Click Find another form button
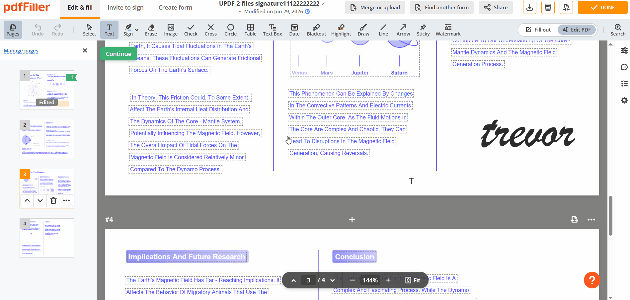Image resolution: width=630 pixels, height=300 pixels. point(442,7)
